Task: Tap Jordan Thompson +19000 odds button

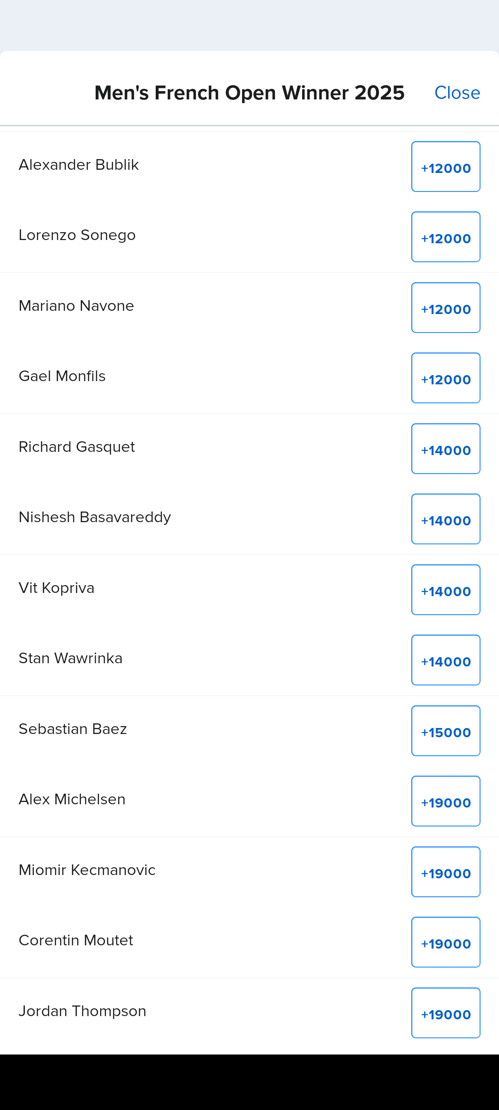Action: click(445, 1013)
